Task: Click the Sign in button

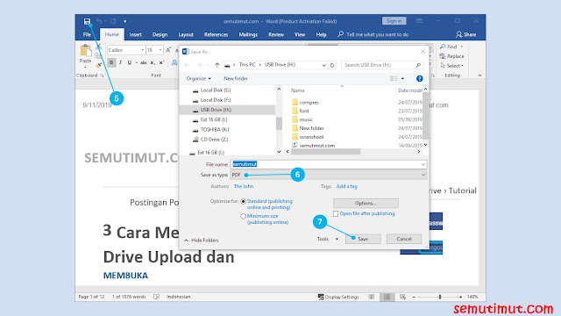Action: pyautogui.click(x=394, y=21)
